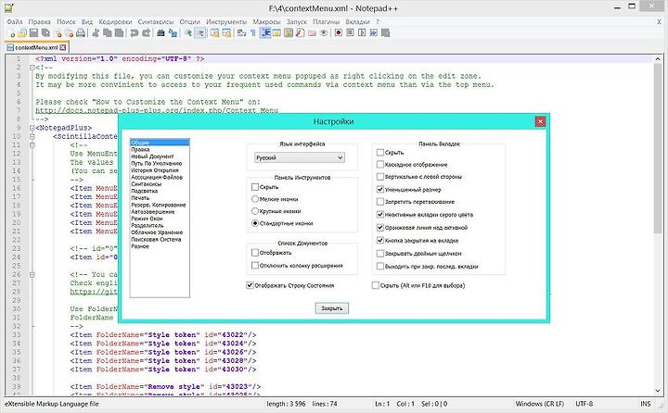Collapse the NotepadPlus fold at line 9
Viewport: 668px width, 413px height.
[32, 128]
